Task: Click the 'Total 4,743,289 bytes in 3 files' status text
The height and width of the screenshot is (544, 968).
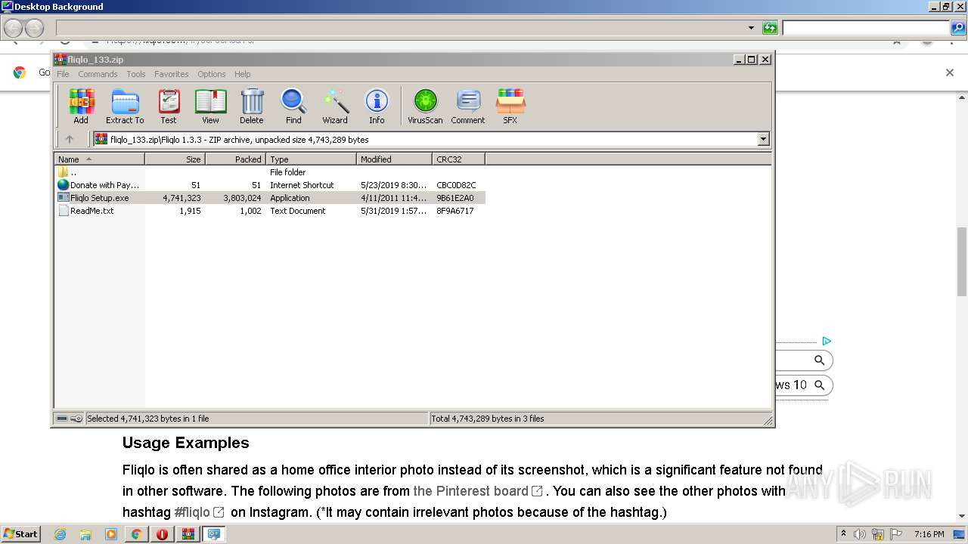Action: click(488, 419)
